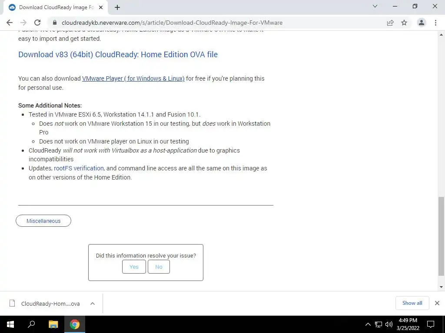This screenshot has height=333, width=445.
Task: Open the Chrome three-dot menu
Action: 435,23
